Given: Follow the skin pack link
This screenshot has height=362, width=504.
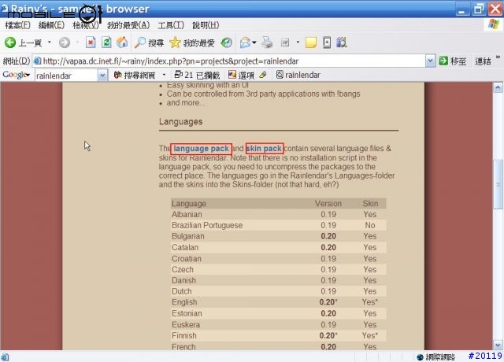Looking at the screenshot, I should tap(264, 149).
